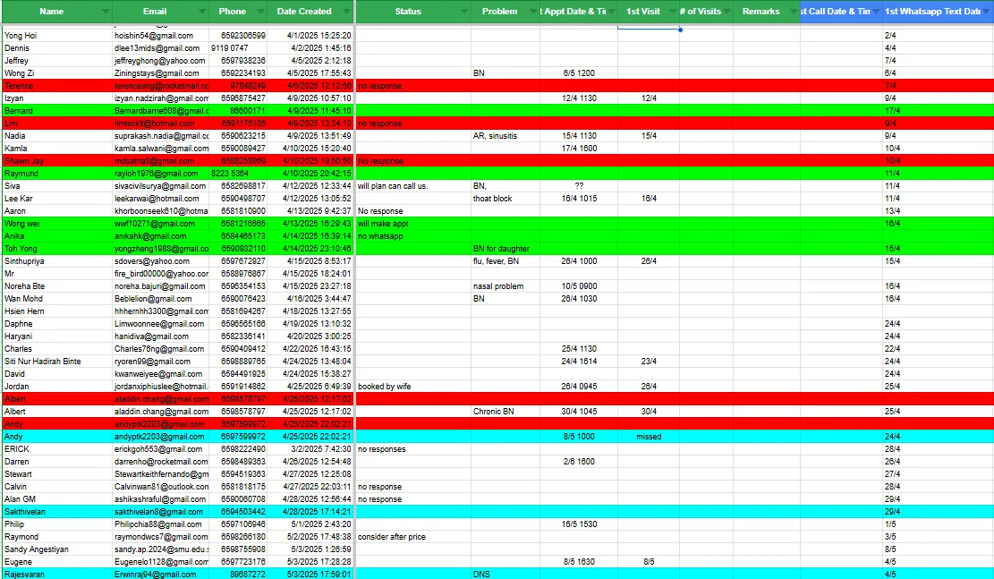The image size is (994, 579).
Task: Select the email cell 'hoishin54@gmail.com'
Action: [160, 36]
